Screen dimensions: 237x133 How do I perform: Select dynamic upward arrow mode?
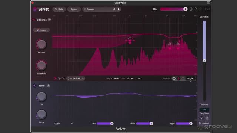point(183,78)
